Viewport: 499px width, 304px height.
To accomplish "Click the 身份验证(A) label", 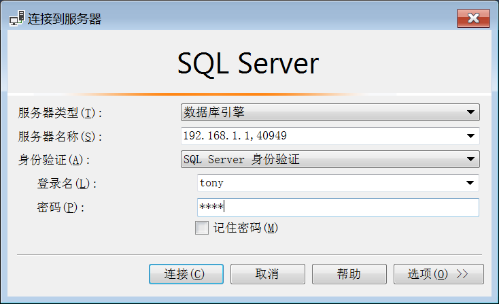I will click(54, 160).
